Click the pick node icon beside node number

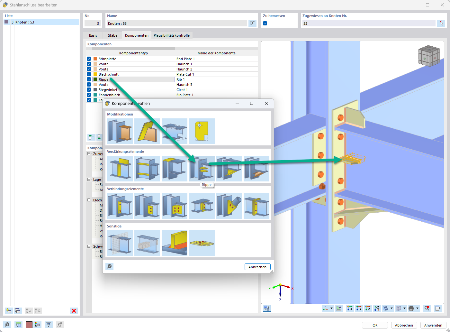(441, 23)
